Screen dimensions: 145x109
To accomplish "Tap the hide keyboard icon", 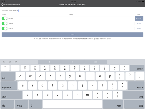I will point(134,105).
